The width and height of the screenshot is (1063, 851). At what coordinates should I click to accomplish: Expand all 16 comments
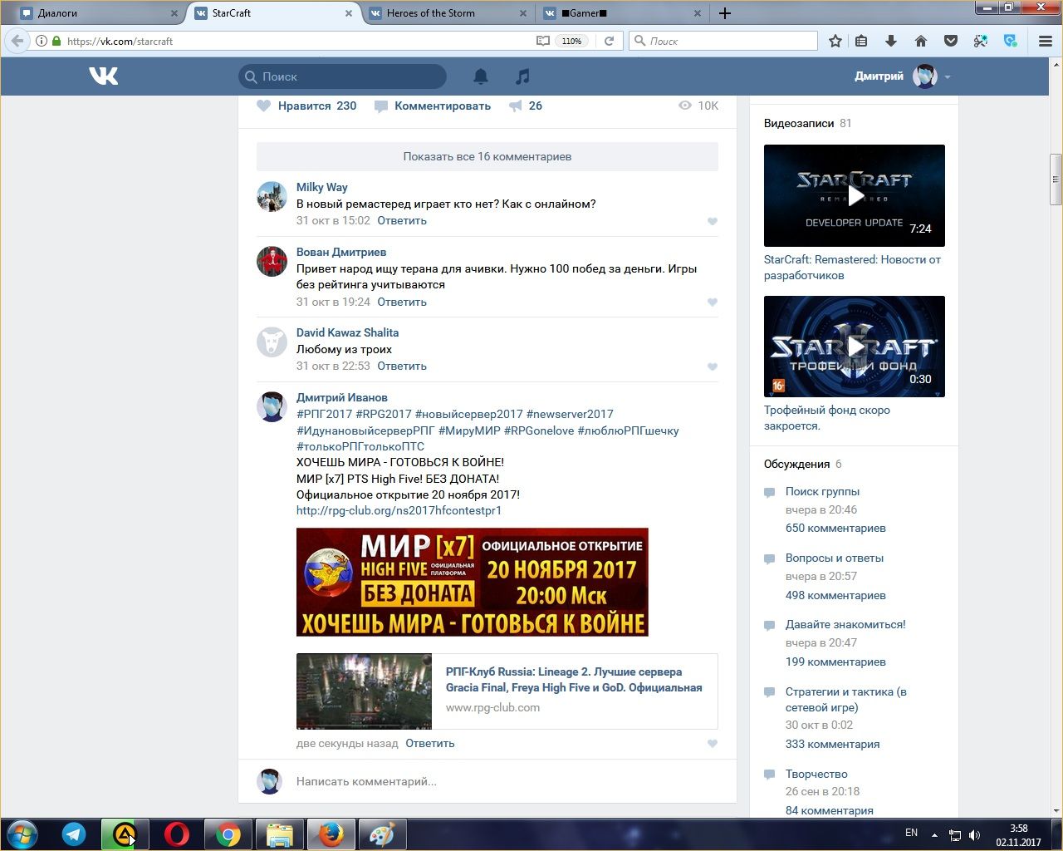[487, 156]
